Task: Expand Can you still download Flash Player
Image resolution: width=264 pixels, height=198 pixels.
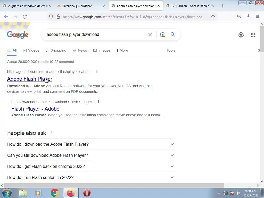Action: (x=91, y=155)
